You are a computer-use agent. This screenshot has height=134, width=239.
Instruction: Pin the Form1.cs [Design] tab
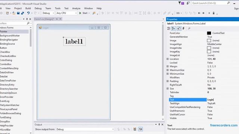point(57,19)
